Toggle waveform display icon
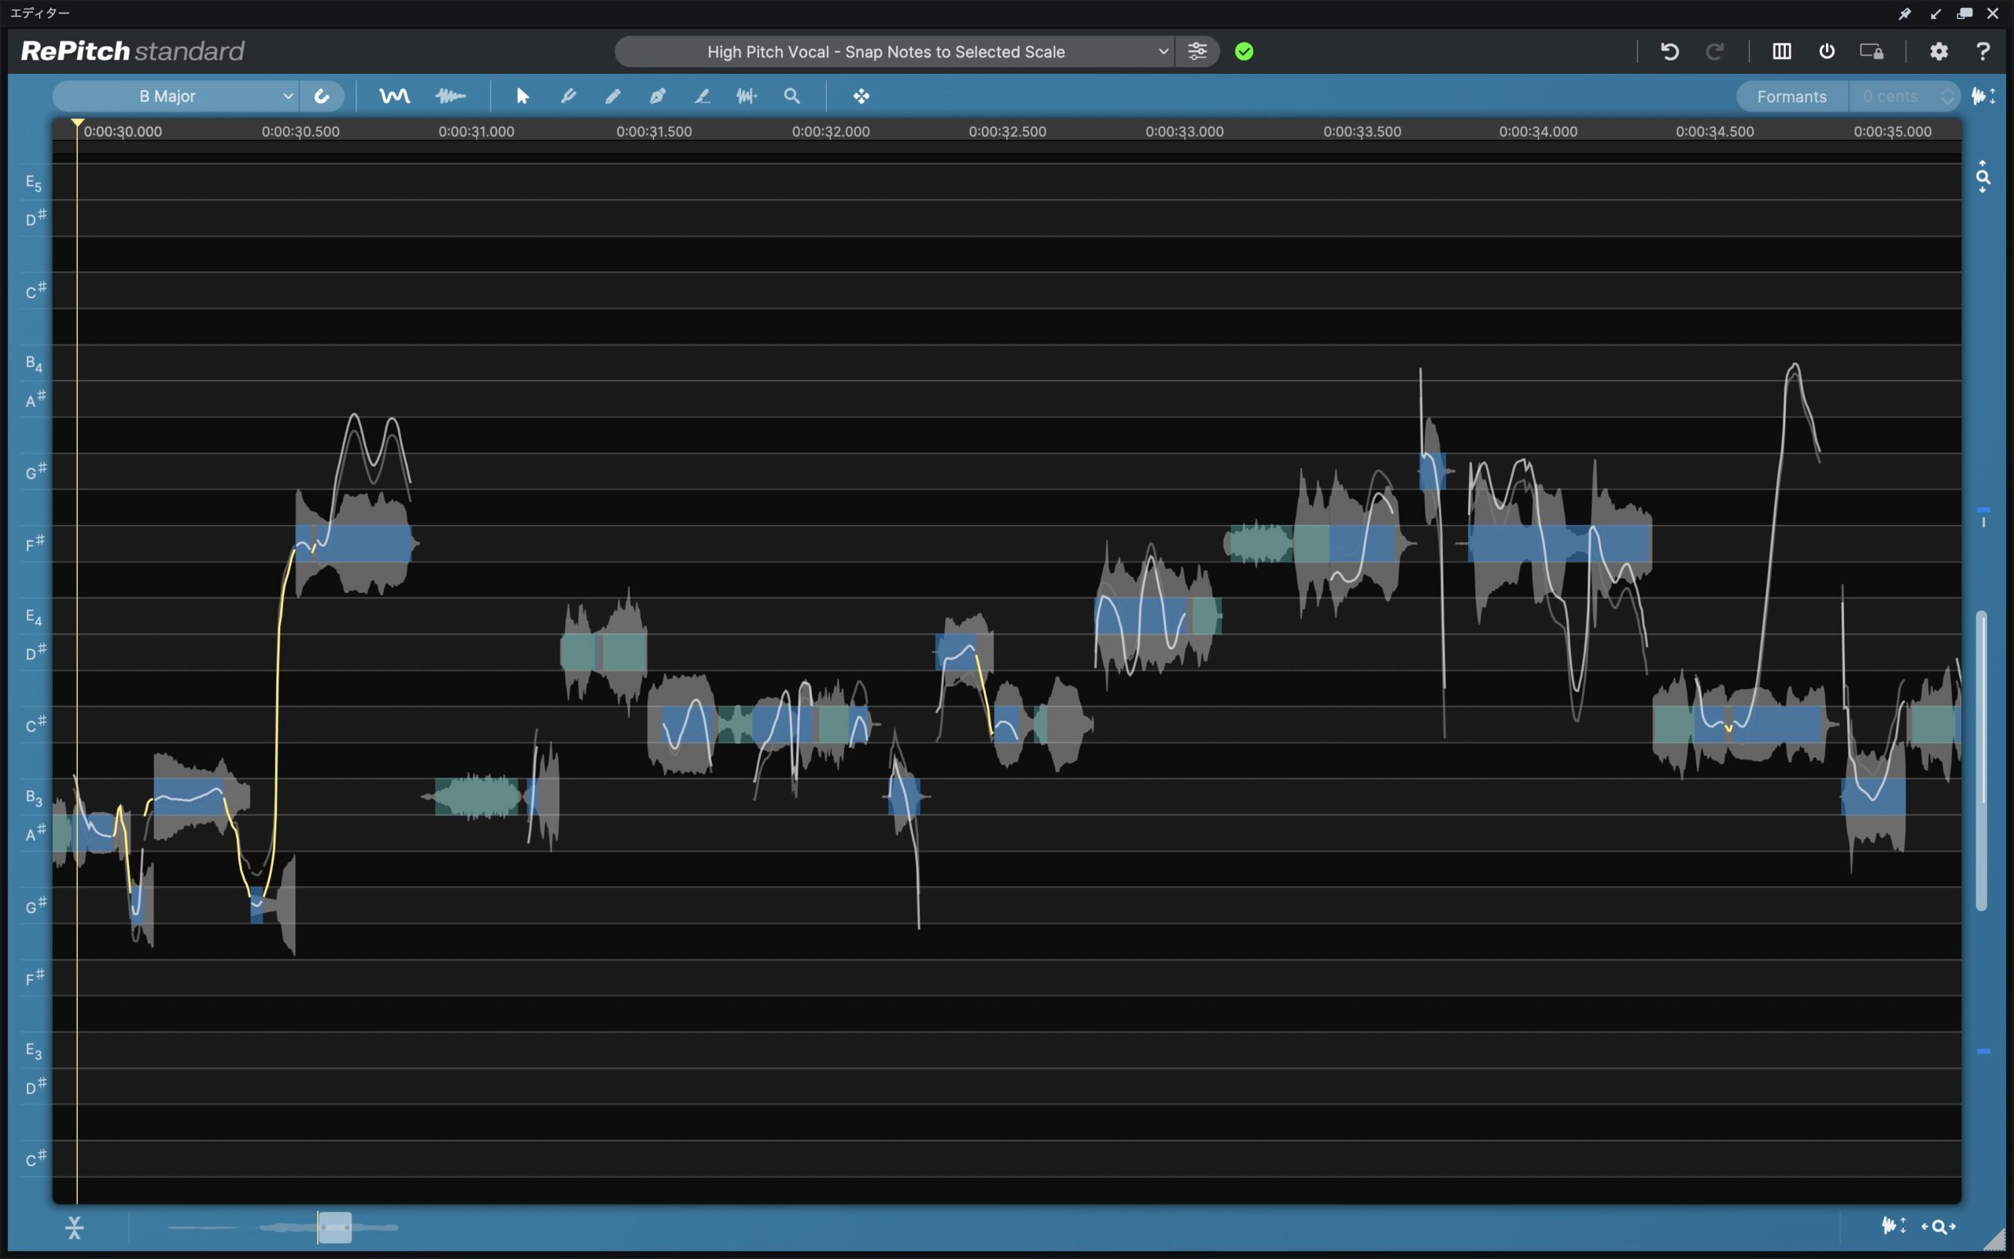This screenshot has height=1259, width=2014. 450,97
